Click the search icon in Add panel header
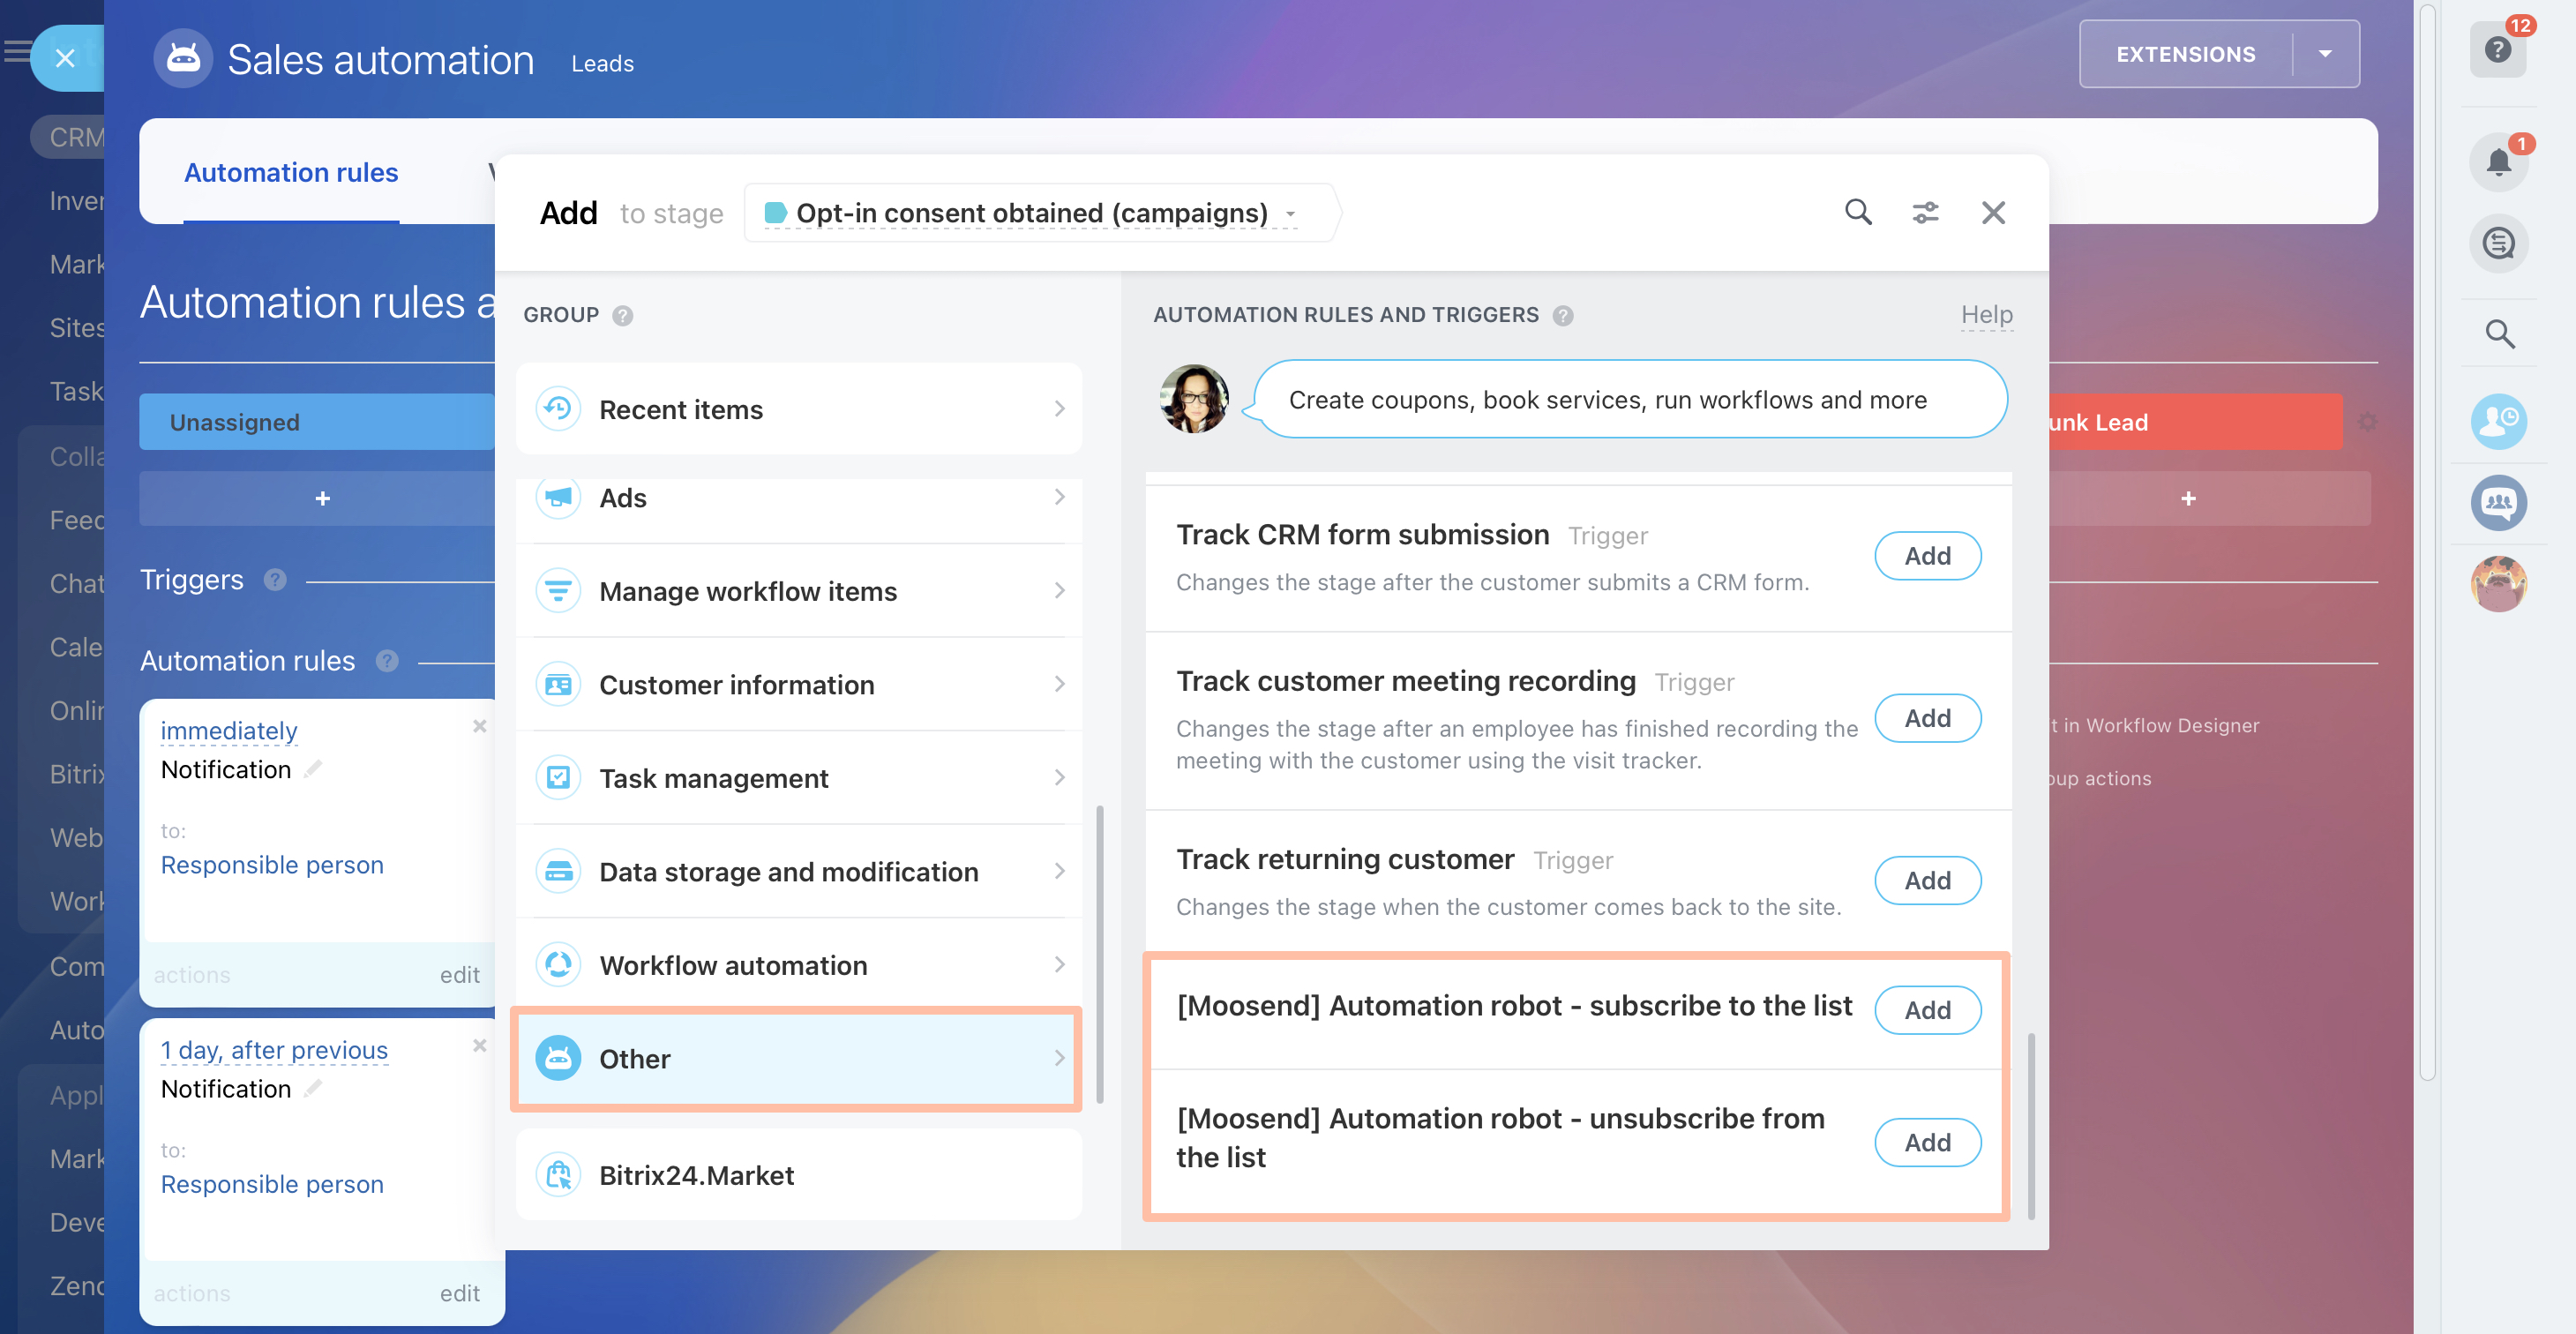 pos(1857,212)
